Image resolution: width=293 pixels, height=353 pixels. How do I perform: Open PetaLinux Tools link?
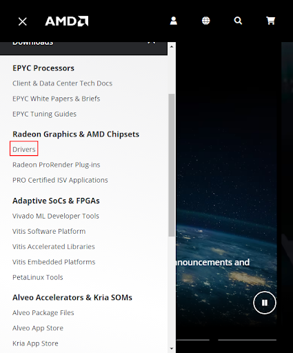38,277
